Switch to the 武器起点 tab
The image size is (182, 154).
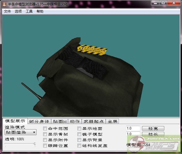point(93,121)
